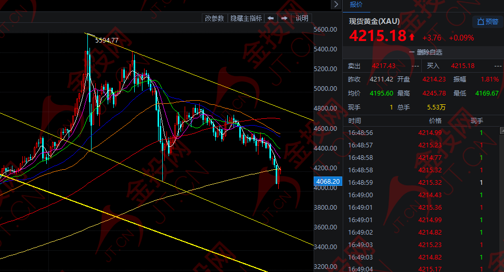
Task: Click the 现货黄金(XAU) title
Action: 374,21
